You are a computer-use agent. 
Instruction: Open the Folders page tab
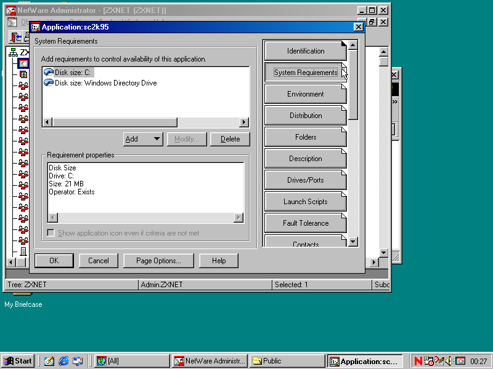click(306, 137)
